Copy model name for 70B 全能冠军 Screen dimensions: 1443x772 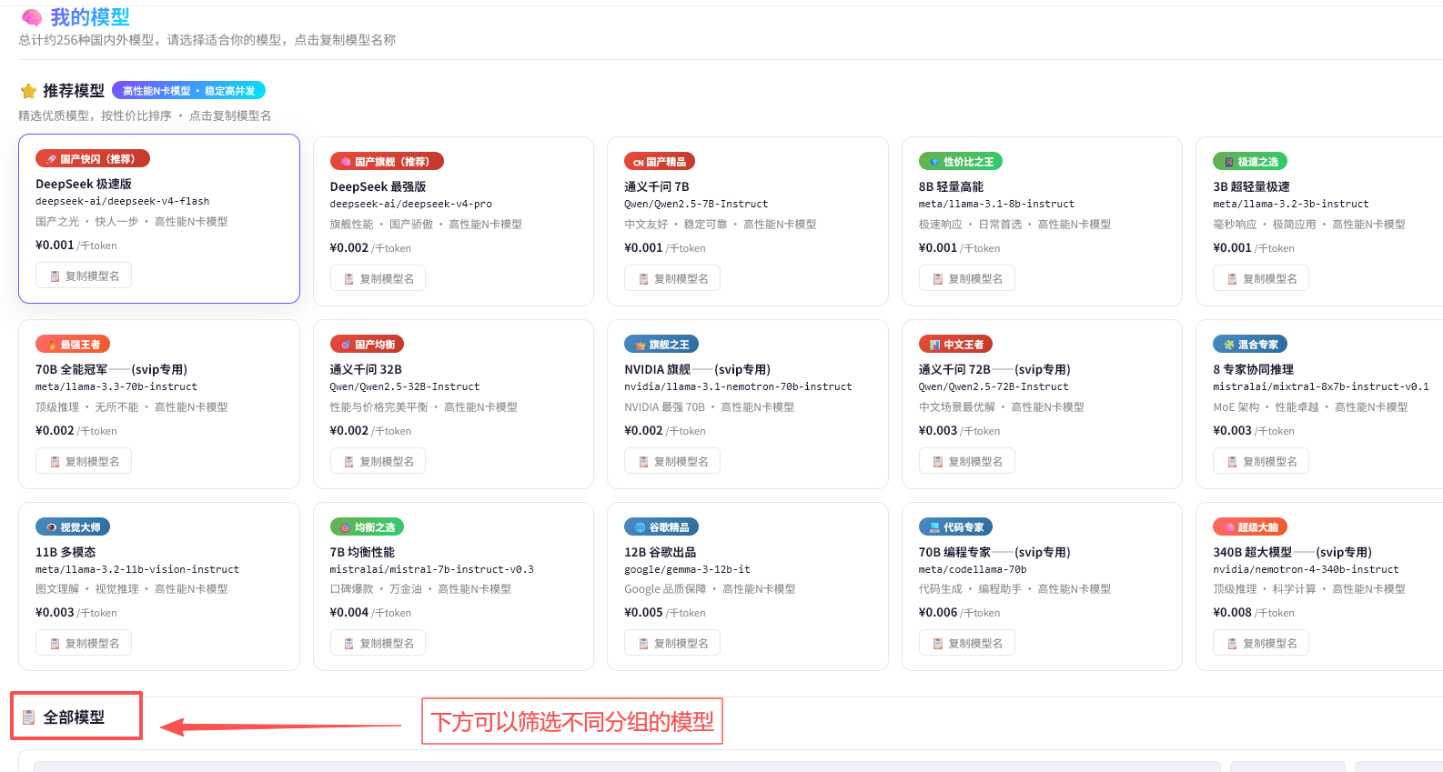pyautogui.click(x=84, y=461)
